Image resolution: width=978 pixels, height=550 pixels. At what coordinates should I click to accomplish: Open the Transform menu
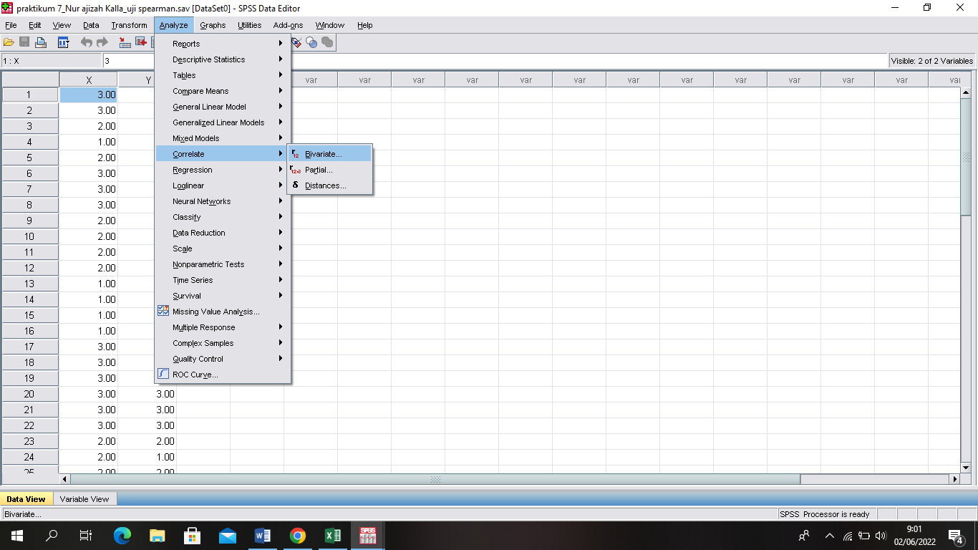(x=129, y=25)
